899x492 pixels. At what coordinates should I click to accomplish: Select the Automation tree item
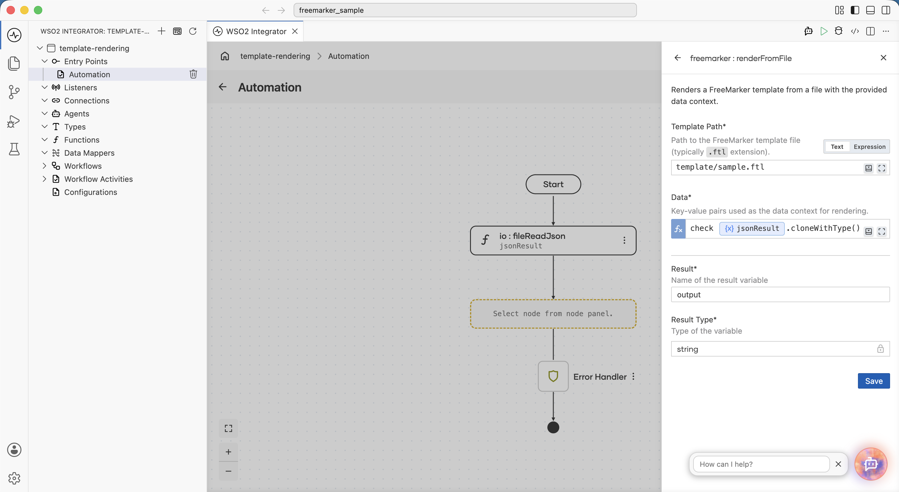point(118,74)
